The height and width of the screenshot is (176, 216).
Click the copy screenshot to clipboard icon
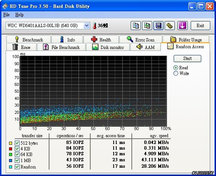click(147, 26)
